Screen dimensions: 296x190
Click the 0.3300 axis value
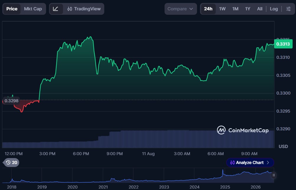coord(283,93)
